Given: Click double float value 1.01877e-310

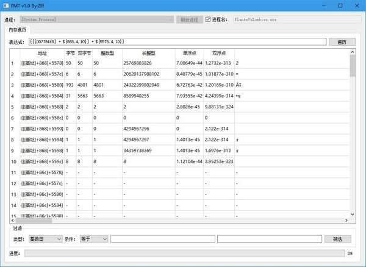Looking at the screenshot, I should tap(219, 74).
